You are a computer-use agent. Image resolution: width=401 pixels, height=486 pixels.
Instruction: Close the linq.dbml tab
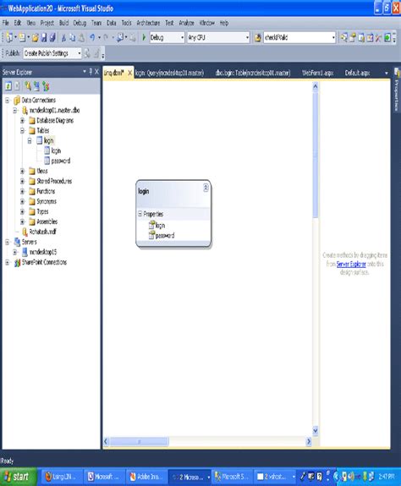(x=130, y=73)
